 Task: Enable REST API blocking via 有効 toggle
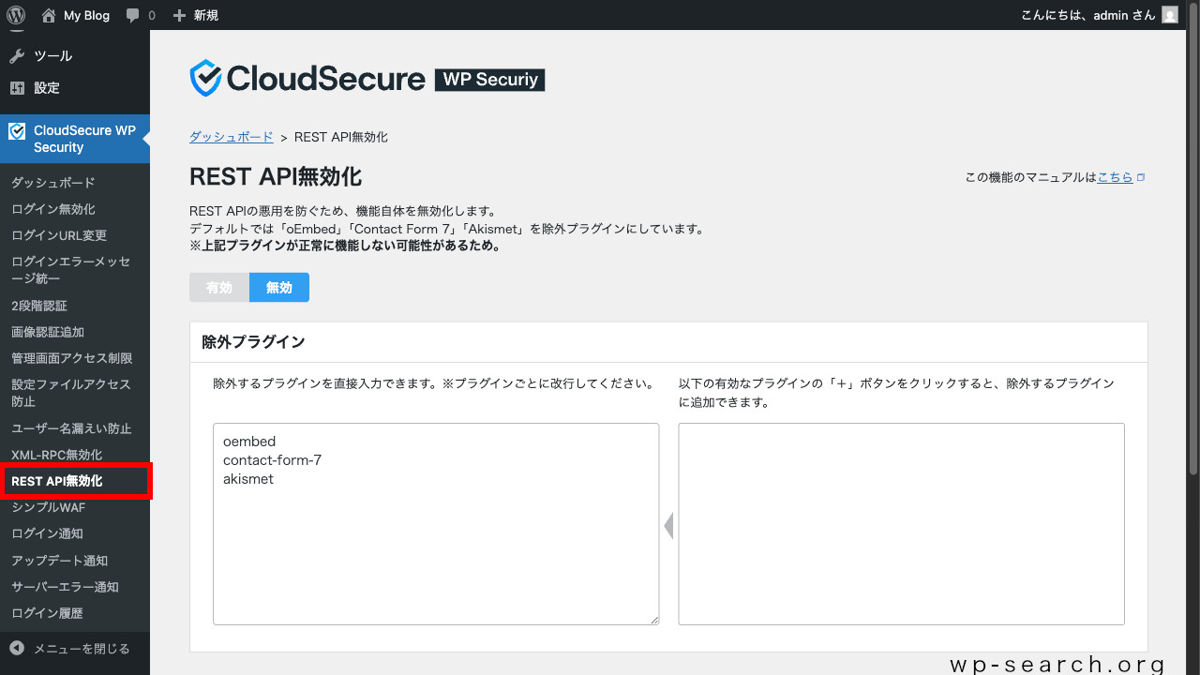pyautogui.click(x=219, y=287)
